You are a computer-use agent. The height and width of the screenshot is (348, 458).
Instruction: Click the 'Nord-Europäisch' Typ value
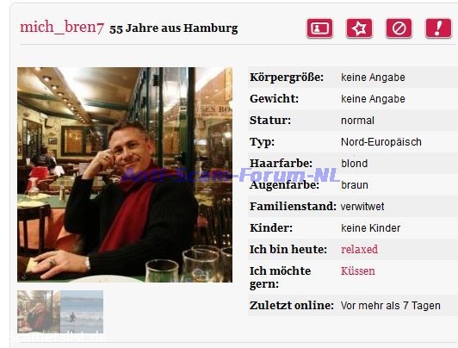pos(381,142)
